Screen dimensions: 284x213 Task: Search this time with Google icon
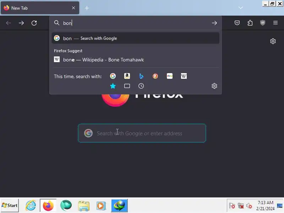113,76
